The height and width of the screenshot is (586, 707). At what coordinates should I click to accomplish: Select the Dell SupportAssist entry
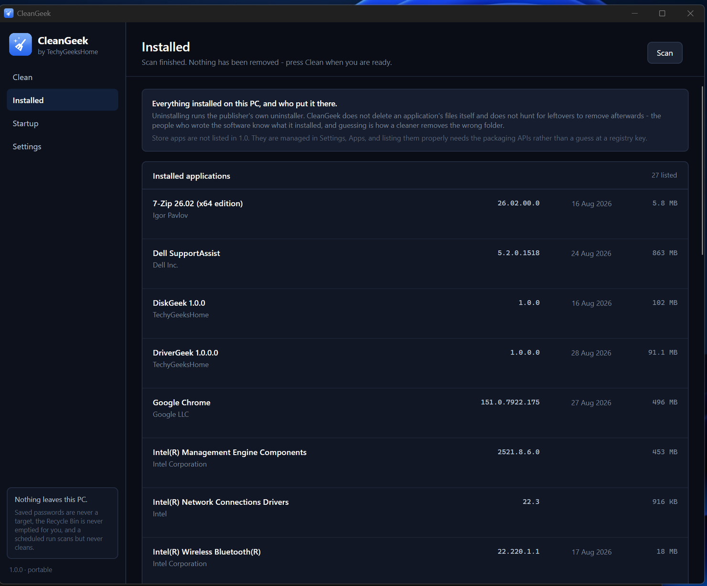415,264
